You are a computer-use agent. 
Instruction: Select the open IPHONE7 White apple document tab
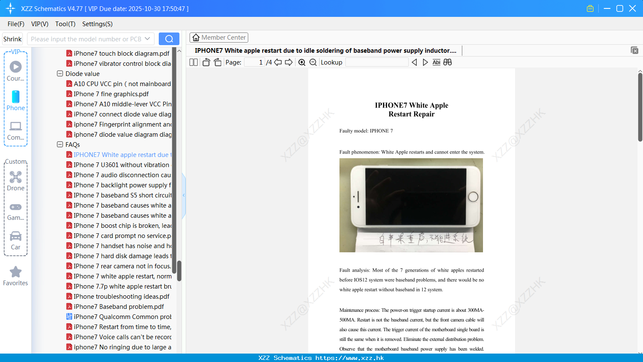click(326, 51)
